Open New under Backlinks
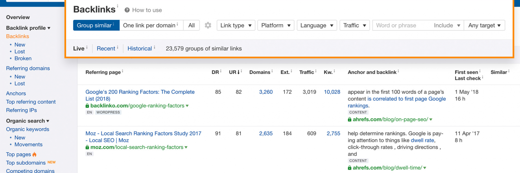This screenshot has height=173, width=520. [20, 45]
